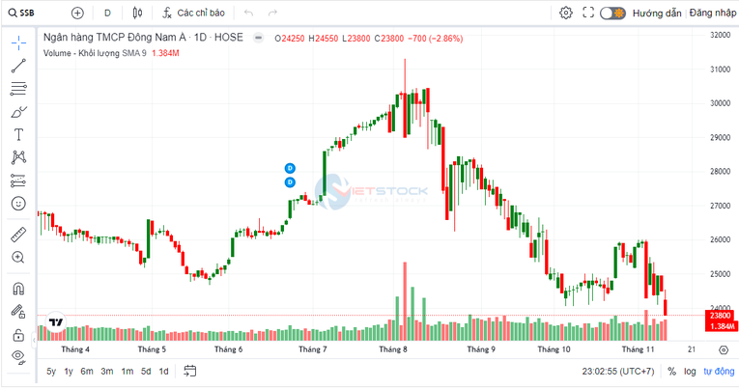Hide all drawings with eye icon
This screenshot has height=389, width=739.
[x=17, y=356]
